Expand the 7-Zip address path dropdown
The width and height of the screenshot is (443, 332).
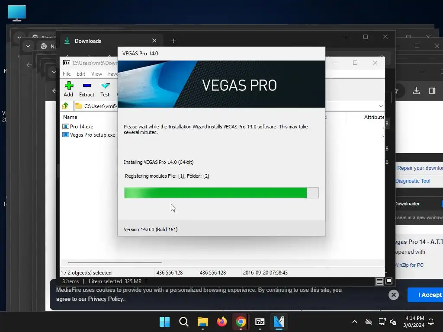(381, 106)
